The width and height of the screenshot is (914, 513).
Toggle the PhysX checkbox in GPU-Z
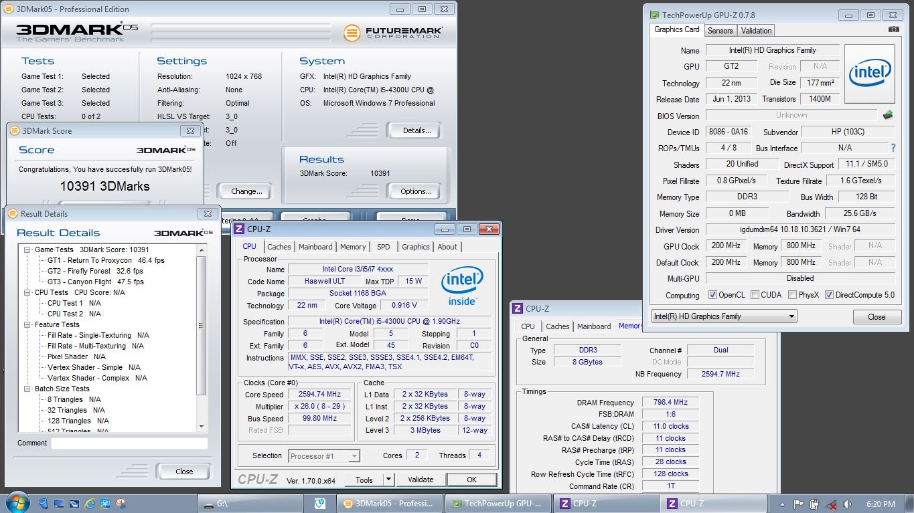point(792,295)
